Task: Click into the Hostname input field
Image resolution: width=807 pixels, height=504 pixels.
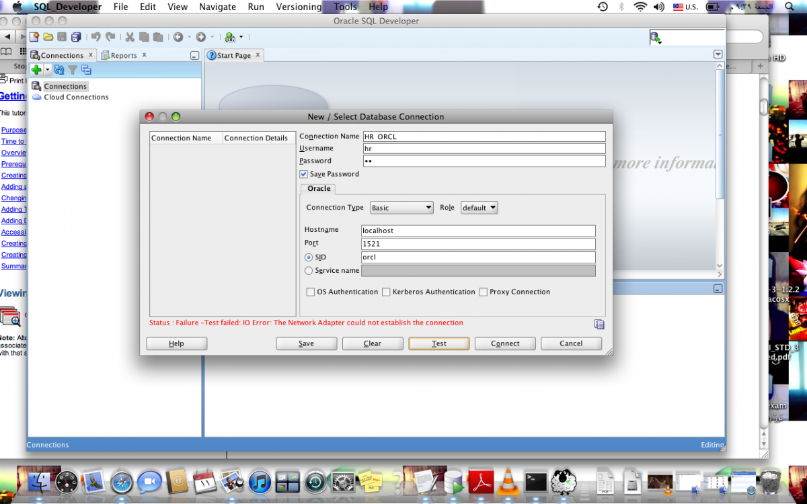Action: [477, 230]
